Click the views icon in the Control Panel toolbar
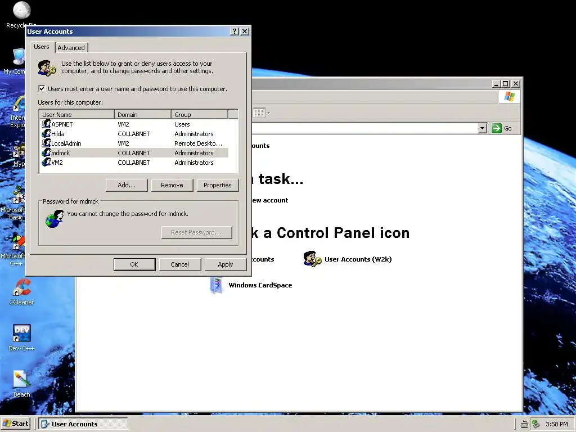Viewport: 576px width, 432px height. (259, 113)
